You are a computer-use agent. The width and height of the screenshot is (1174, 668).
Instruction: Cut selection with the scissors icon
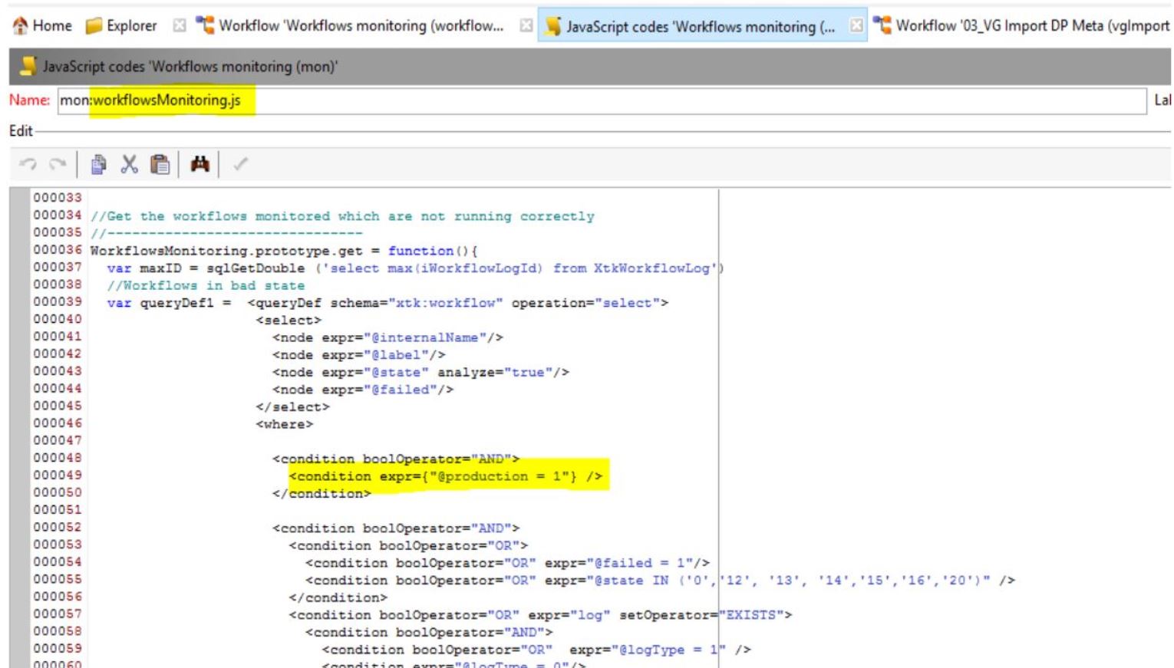129,164
